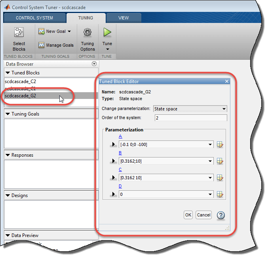This screenshot has width=268, height=258.
Task: Click OK in Tuned Block Editor
Action: [x=188, y=215]
